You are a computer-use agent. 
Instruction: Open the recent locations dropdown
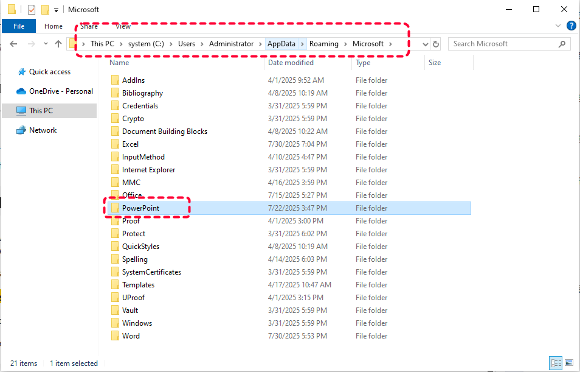click(46, 44)
